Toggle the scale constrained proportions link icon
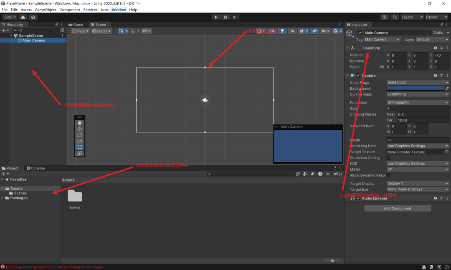 [x=382, y=67]
